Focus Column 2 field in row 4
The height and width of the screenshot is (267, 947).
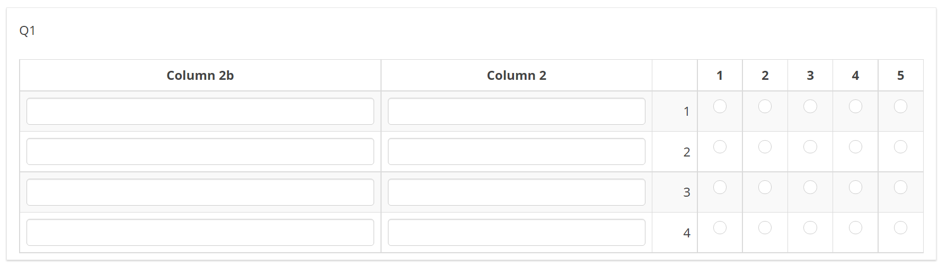516,233
